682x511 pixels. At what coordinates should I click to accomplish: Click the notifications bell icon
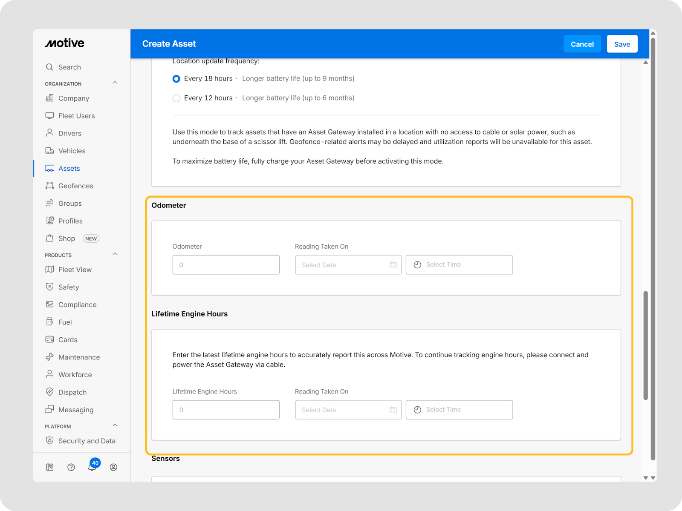click(92, 467)
